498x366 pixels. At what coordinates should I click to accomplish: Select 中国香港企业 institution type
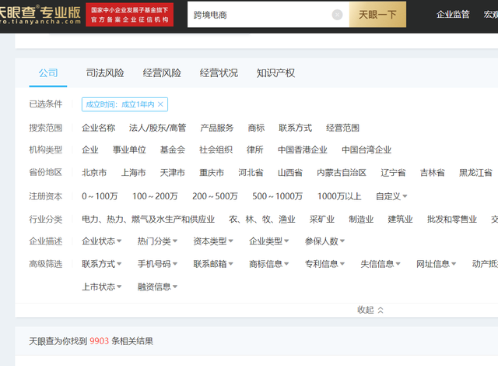pos(303,150)
